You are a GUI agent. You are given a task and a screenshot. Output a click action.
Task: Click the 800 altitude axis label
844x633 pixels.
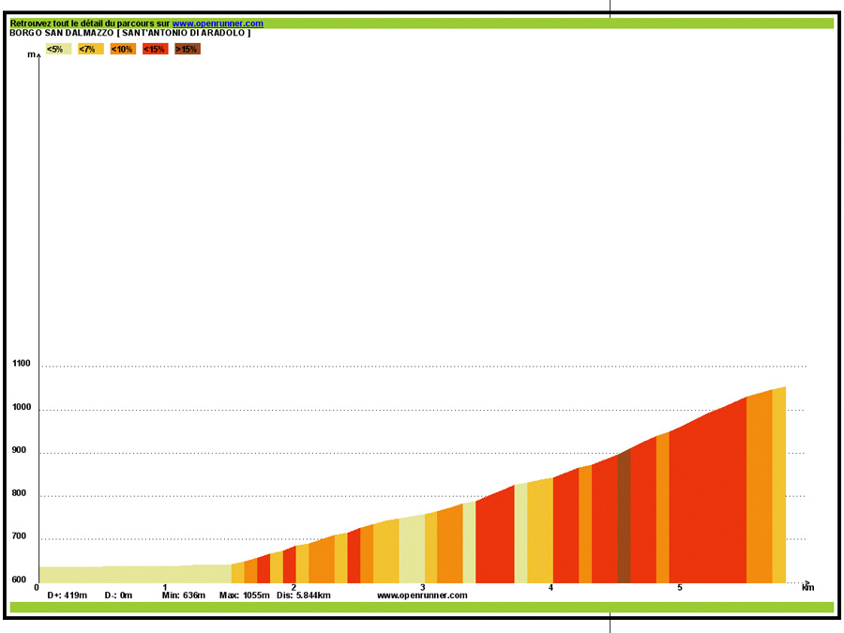pyautogui.click(x=19, y=493)
